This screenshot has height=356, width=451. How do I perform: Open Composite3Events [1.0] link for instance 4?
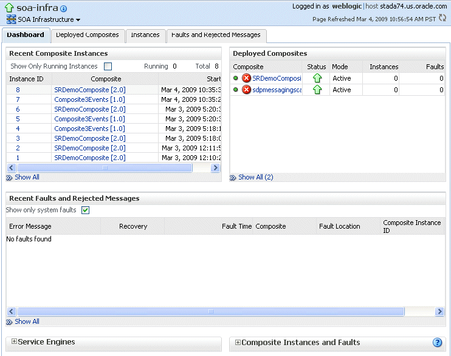(x=89, y=129)
